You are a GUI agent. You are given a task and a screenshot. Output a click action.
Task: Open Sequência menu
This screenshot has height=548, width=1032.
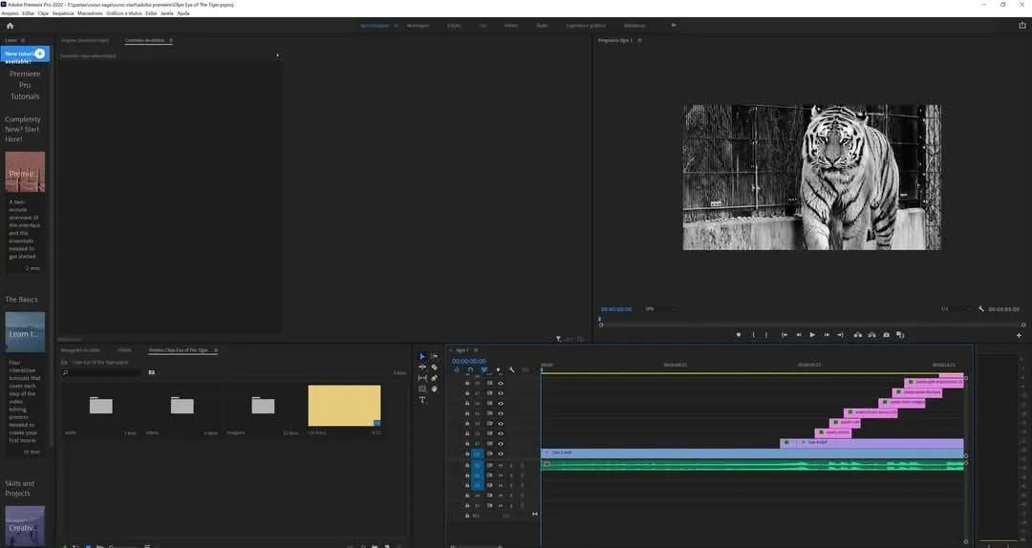(63, 13)
